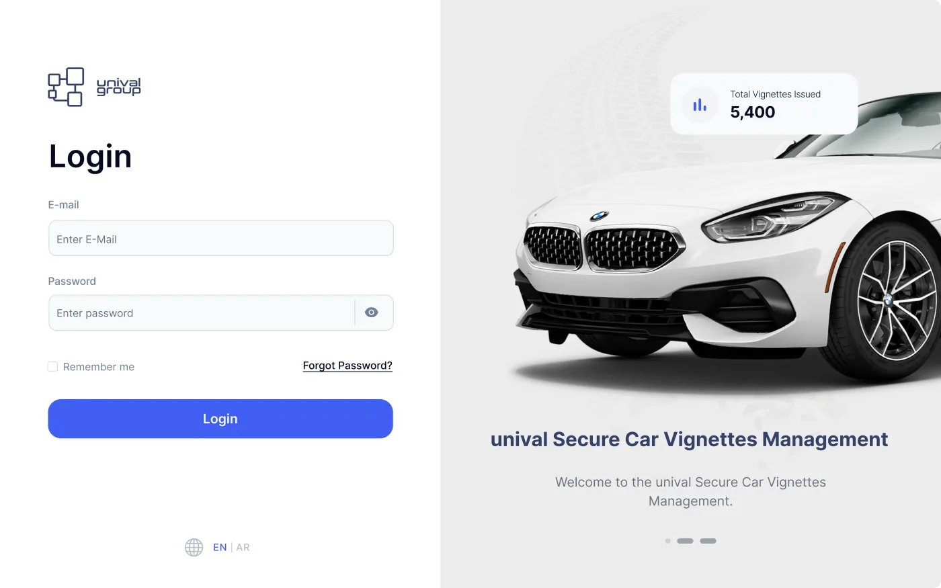The image size is (941, 588).
Task: Switch language to AR
Action: (x=243, y=547)
